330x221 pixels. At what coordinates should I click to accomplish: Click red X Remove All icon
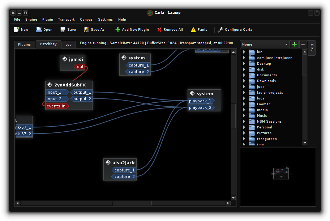tap(159, 30)
